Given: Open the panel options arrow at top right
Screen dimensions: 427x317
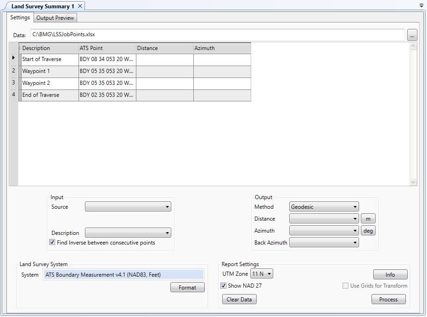Looking at the screenshot, I should 421,6.
